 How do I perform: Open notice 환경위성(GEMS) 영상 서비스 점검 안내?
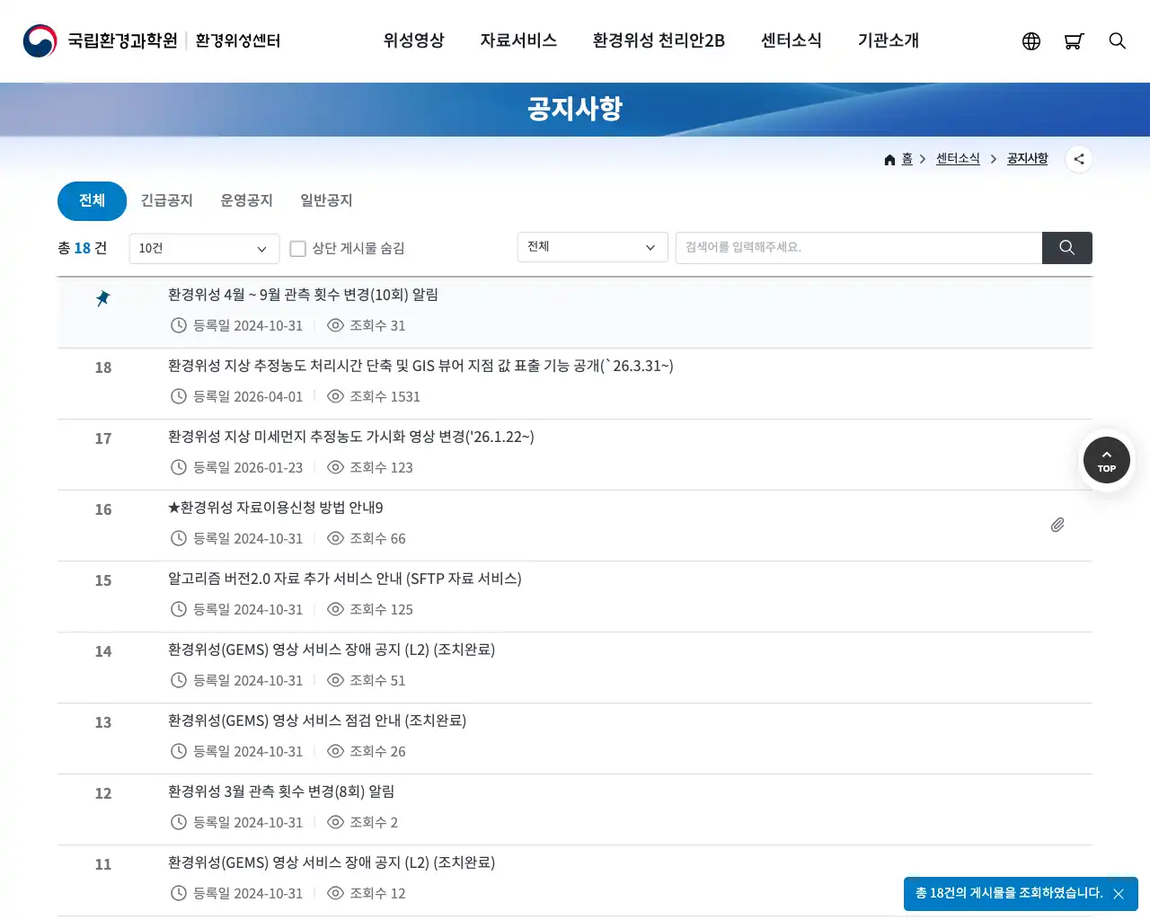pos(317,721)
